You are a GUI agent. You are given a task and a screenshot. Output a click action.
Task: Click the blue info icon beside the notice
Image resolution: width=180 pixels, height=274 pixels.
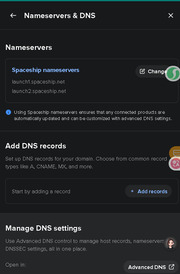(x=8, y=112)
